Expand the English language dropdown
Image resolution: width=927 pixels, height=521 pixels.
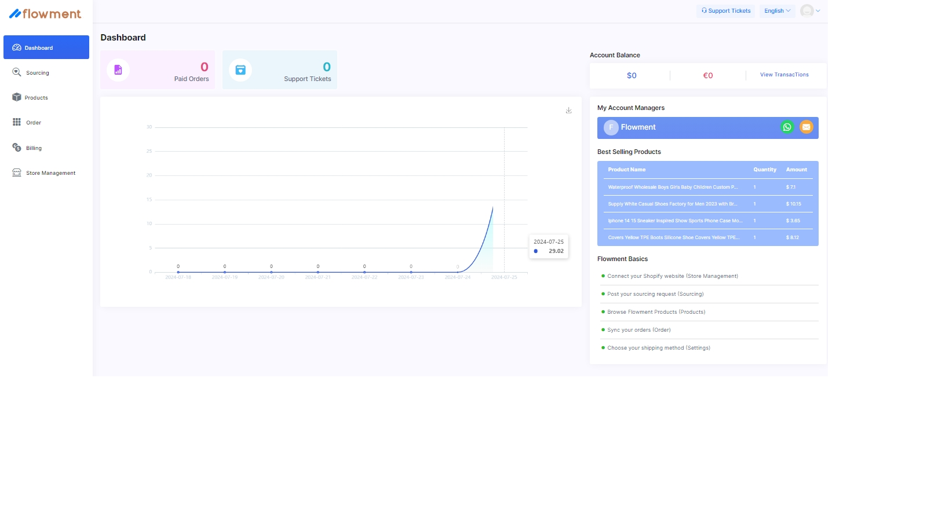[x=777, y=11]
